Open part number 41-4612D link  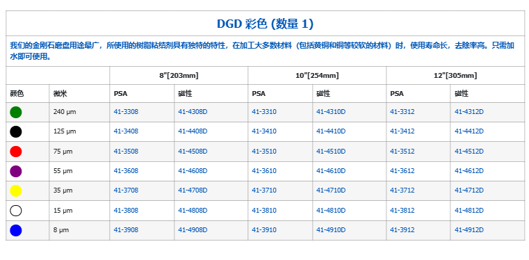(x=469, y=171)
